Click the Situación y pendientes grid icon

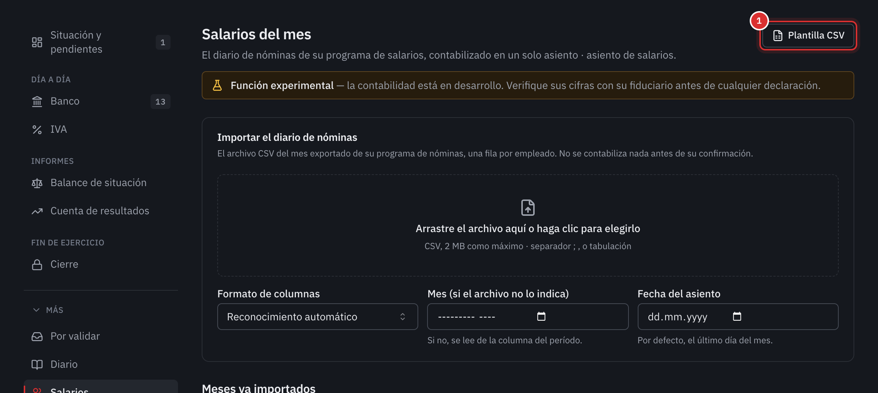[x=37, y=42]
